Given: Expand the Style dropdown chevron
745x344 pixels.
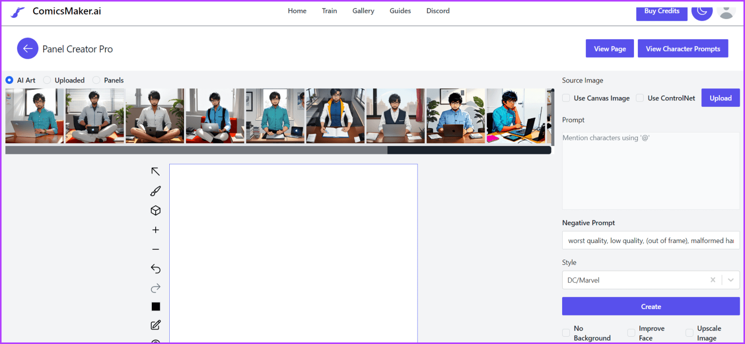Looking at the screenshot, I should point(730,280).
